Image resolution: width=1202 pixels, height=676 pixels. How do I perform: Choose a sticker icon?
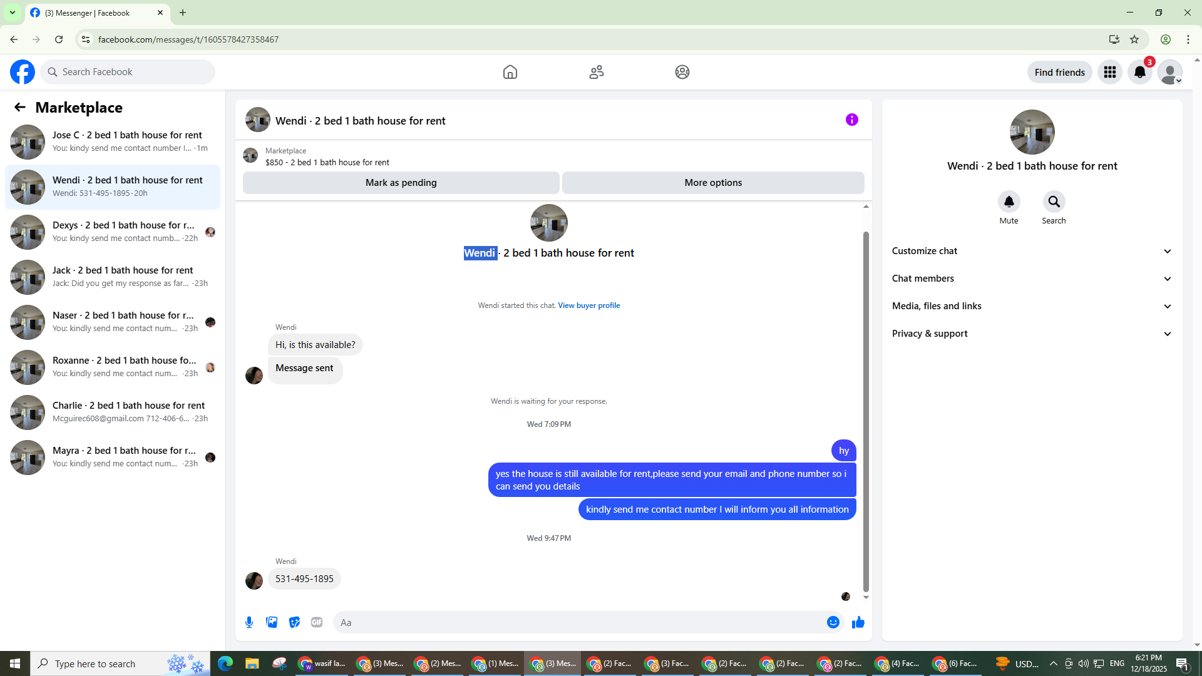pyautogui.click(x=294, y=622)
